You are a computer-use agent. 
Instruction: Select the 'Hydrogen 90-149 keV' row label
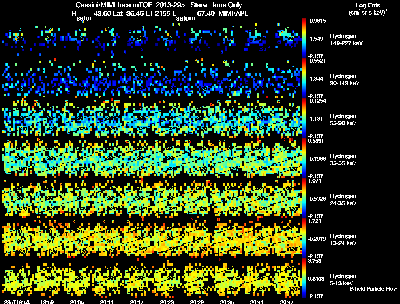344,80
